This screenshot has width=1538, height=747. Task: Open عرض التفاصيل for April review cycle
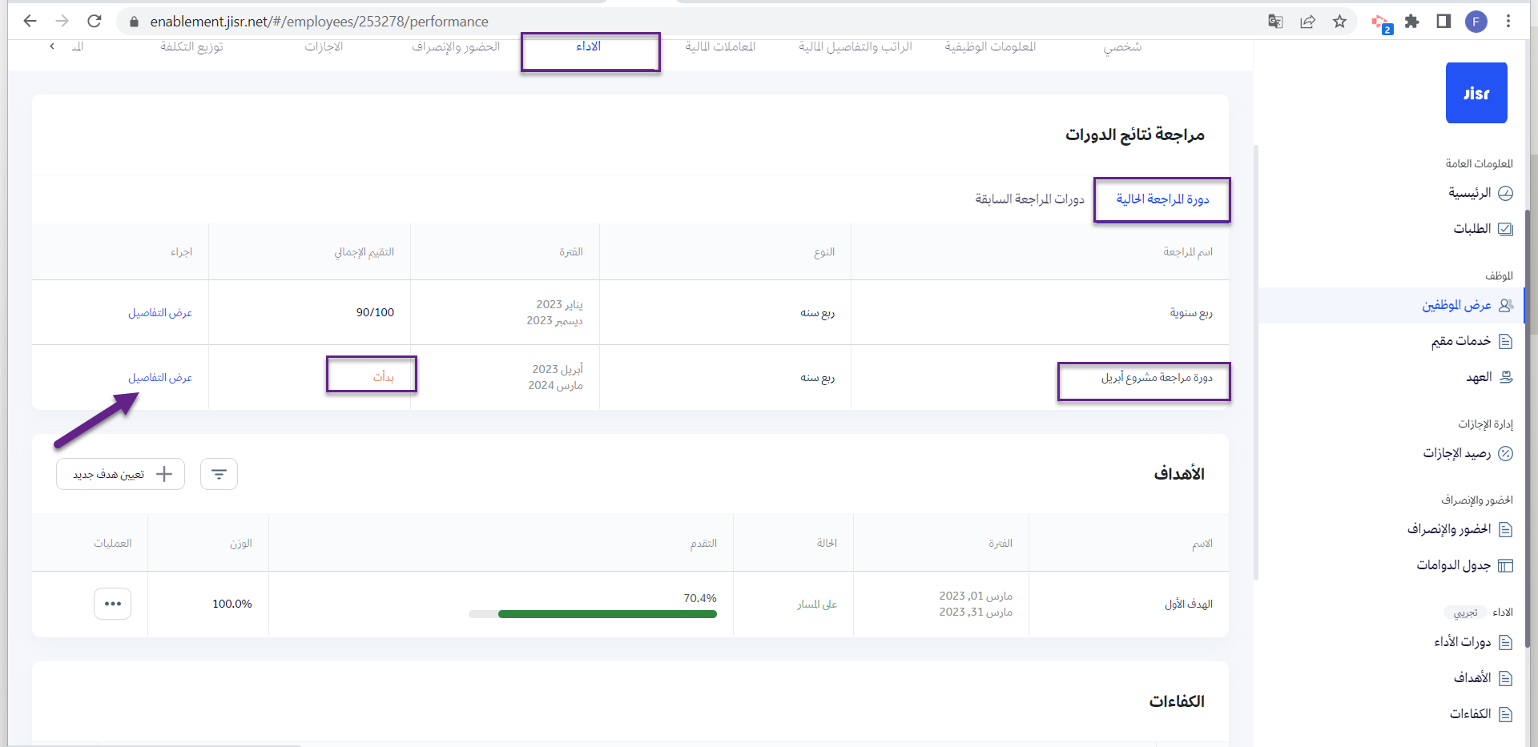pos(160,377)
